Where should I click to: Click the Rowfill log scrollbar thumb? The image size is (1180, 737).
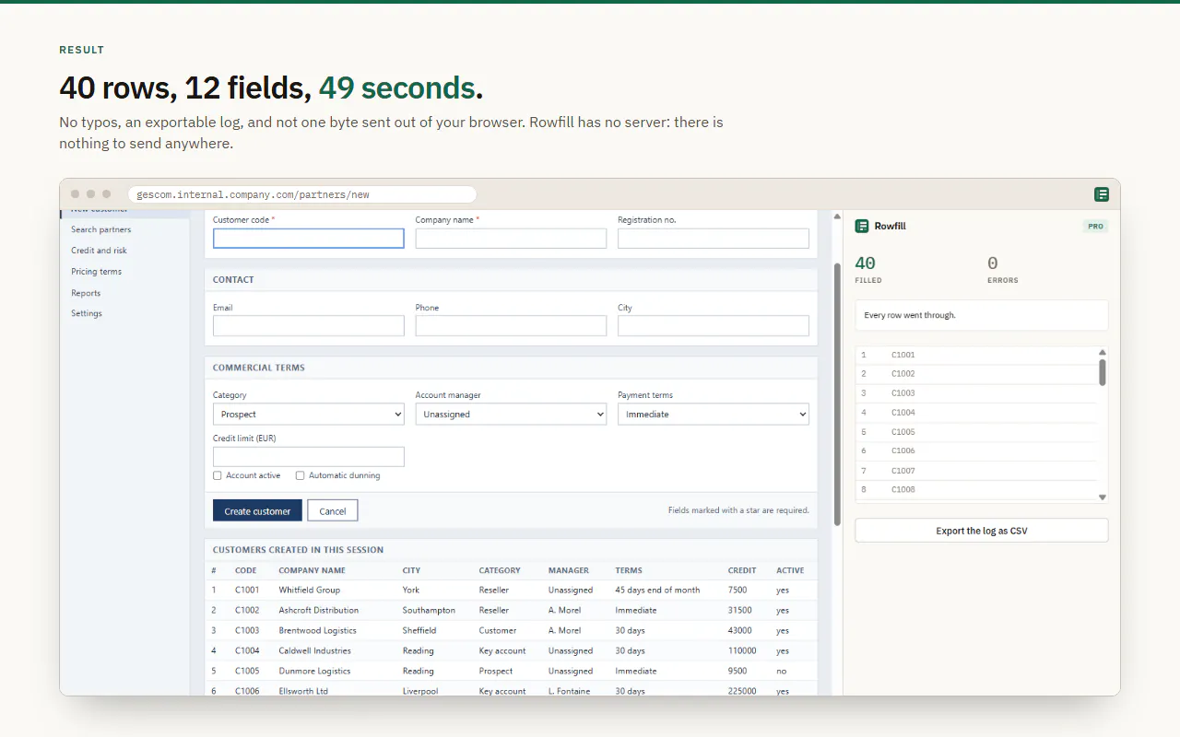tap(1103, 372)
